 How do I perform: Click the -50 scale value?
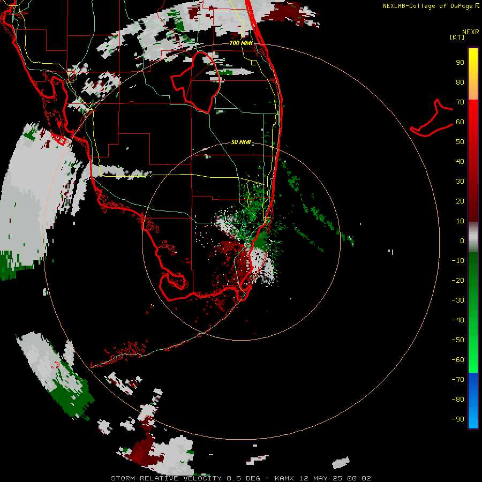click(x=458, y=340)
